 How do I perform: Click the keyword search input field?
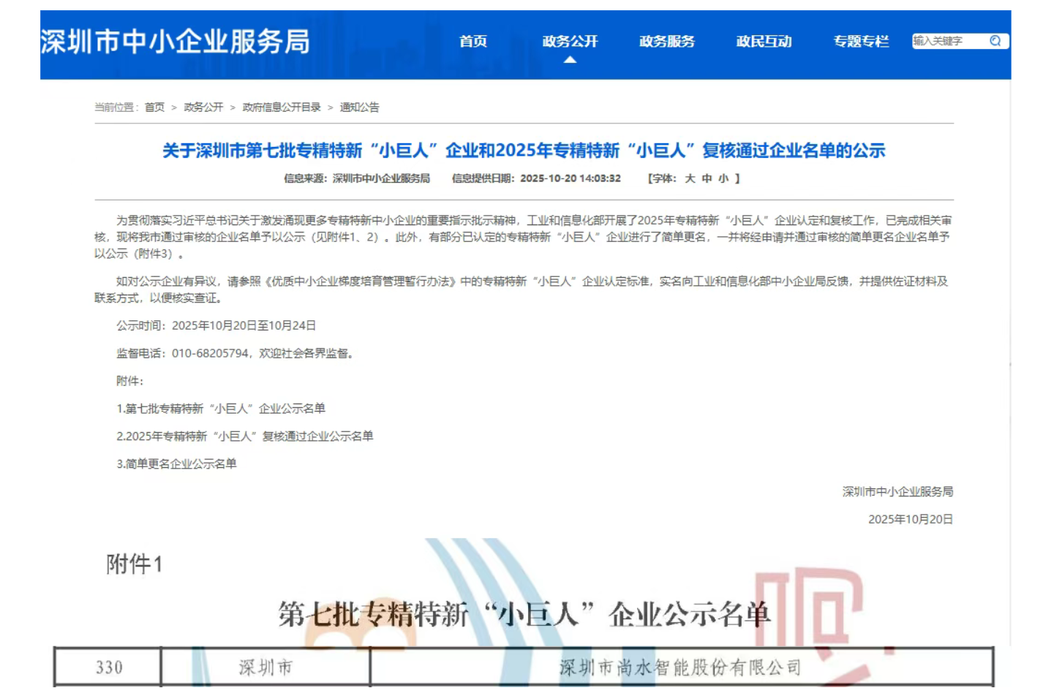pos(949,41)
